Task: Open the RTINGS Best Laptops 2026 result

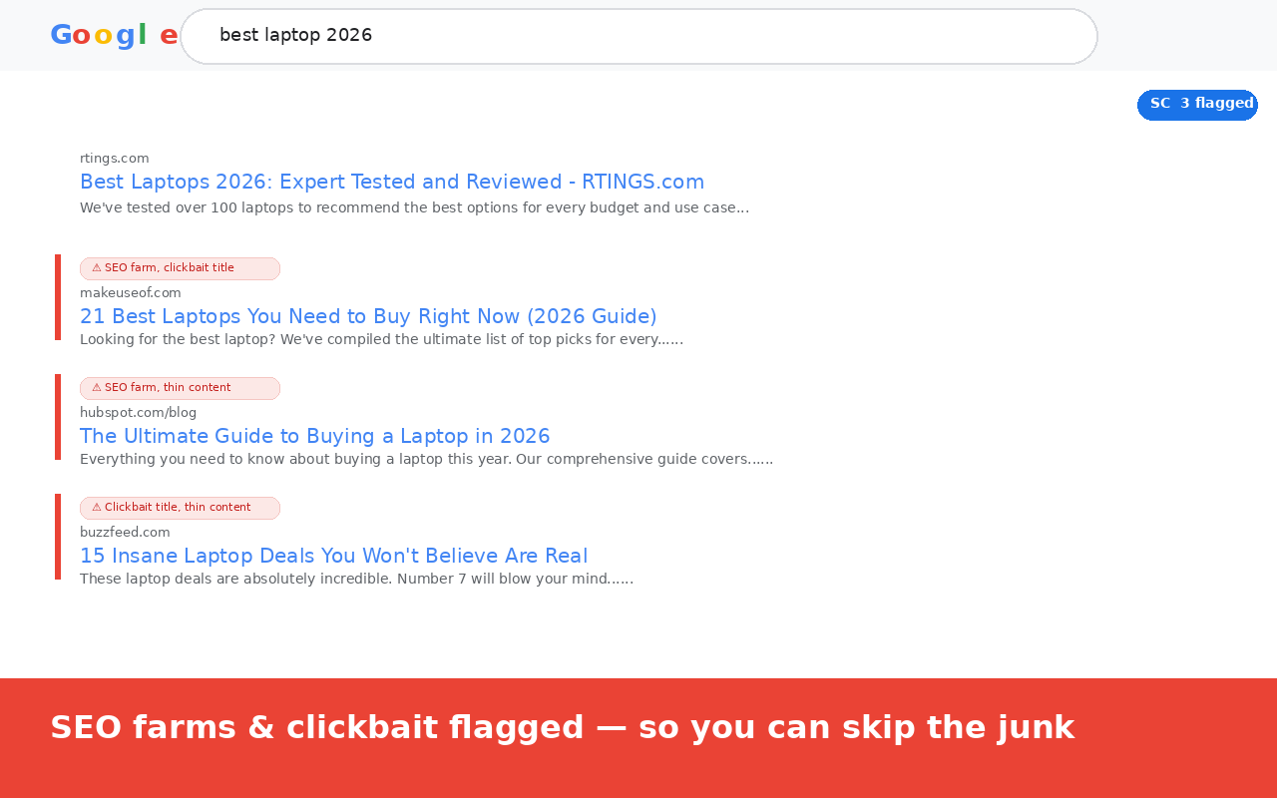Action: pos(392,182)
